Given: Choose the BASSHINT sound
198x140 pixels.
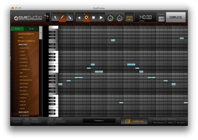Looking at the screenshot, I should pos(23,76).
